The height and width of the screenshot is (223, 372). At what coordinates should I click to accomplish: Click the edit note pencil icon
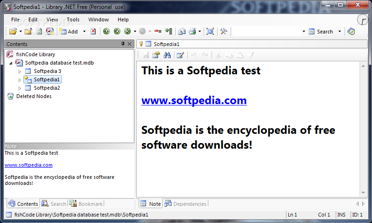180,55
